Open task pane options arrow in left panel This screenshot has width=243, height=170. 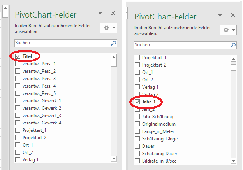click(100, 14)
